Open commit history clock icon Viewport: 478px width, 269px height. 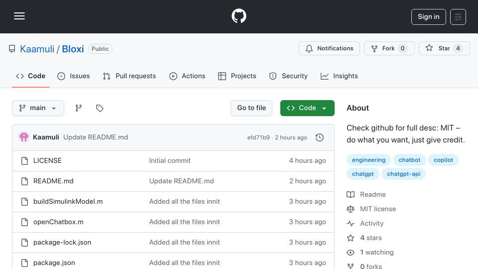coord(320,137)
